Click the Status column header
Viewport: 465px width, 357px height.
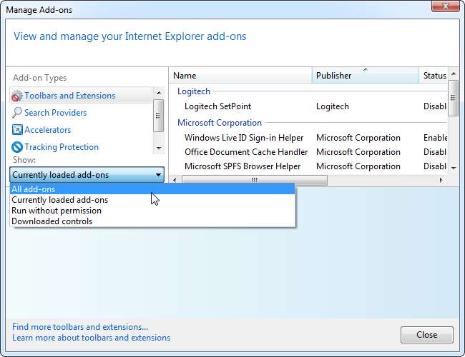(434, 76)
